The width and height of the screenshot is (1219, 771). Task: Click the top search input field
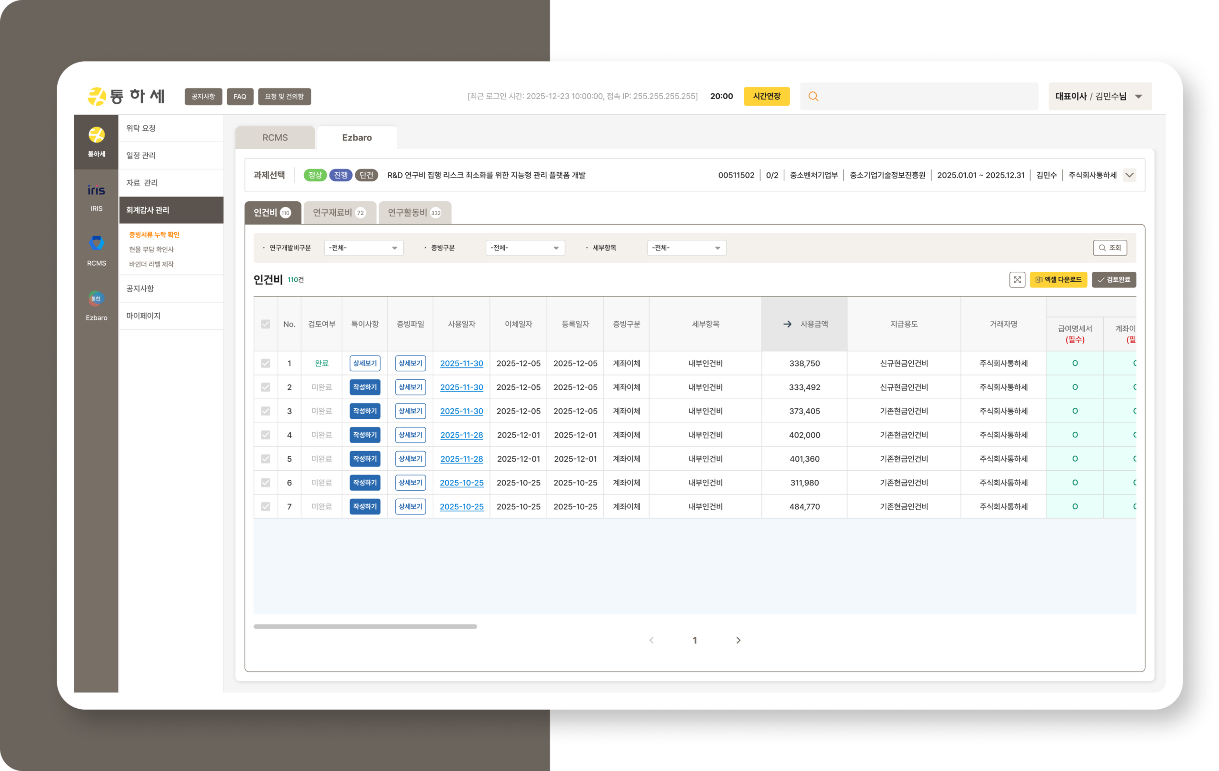click(x=927, y=96)
